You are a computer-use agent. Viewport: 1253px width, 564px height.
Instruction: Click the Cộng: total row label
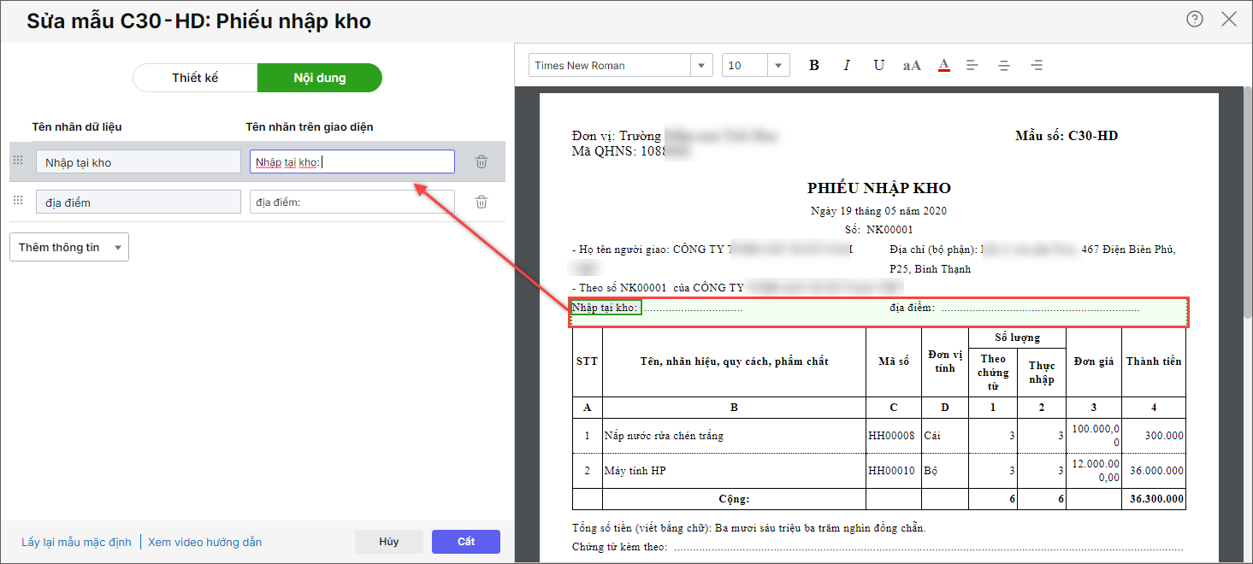tap(734, 499)
